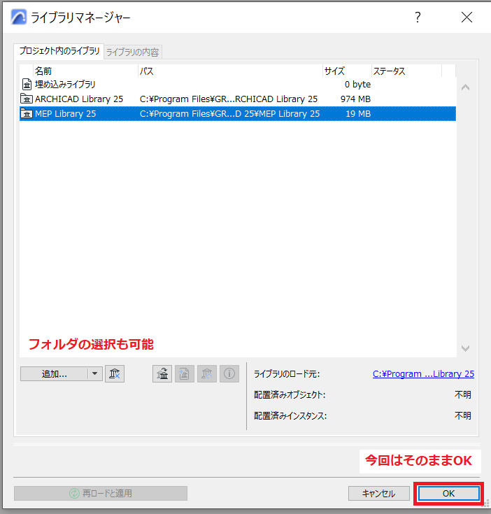This screenshot has width=491, height=514.
Task: Open the C:¥Program ...Library 25 link
Action: [x=423, y=373]
